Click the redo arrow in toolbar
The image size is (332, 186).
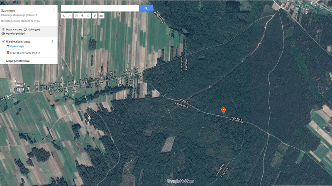(70, 16)
